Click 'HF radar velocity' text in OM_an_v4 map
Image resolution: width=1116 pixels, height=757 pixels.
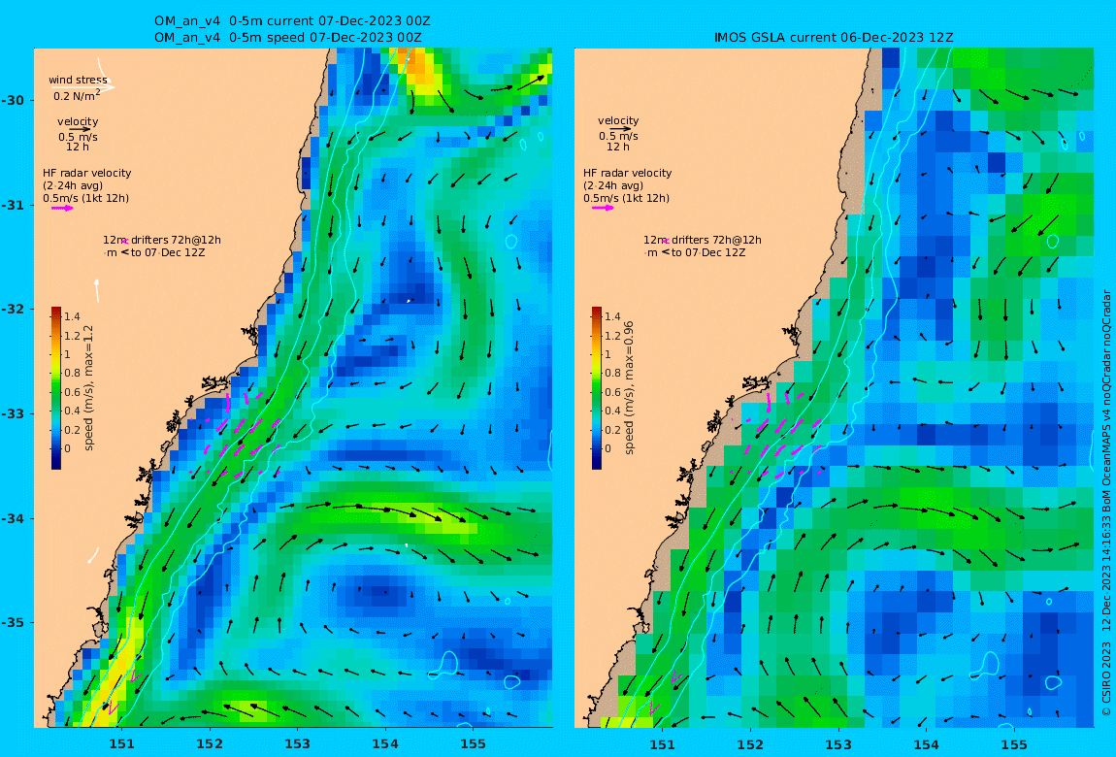(86, 173)
